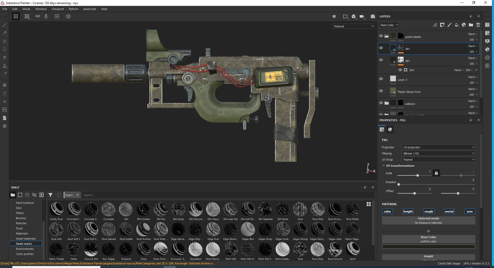The width and height of the screenshot is (494, 268).
Task: Hide the Plastic Glossy Pure layer
Action: (x=381, y=91)
